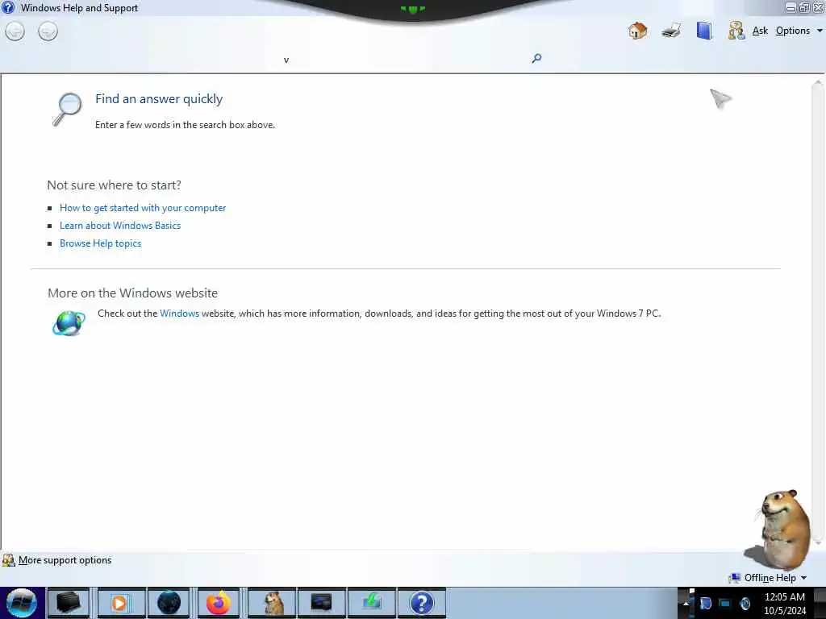Click the More on the Windows website heading
The image size is (826, 619).
click(132, 293)
